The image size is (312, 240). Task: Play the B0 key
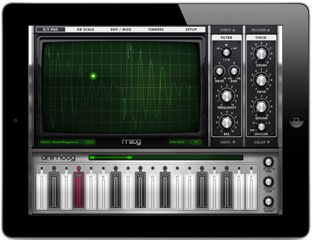click(x=177, y=191)
